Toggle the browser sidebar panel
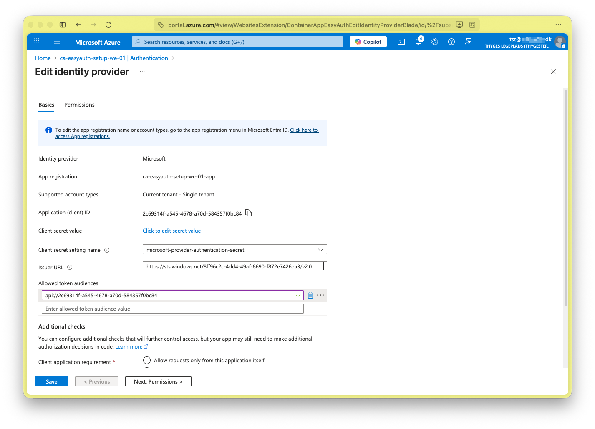Image resolution: width=595 pixels, height=429 pixels. 63,25
